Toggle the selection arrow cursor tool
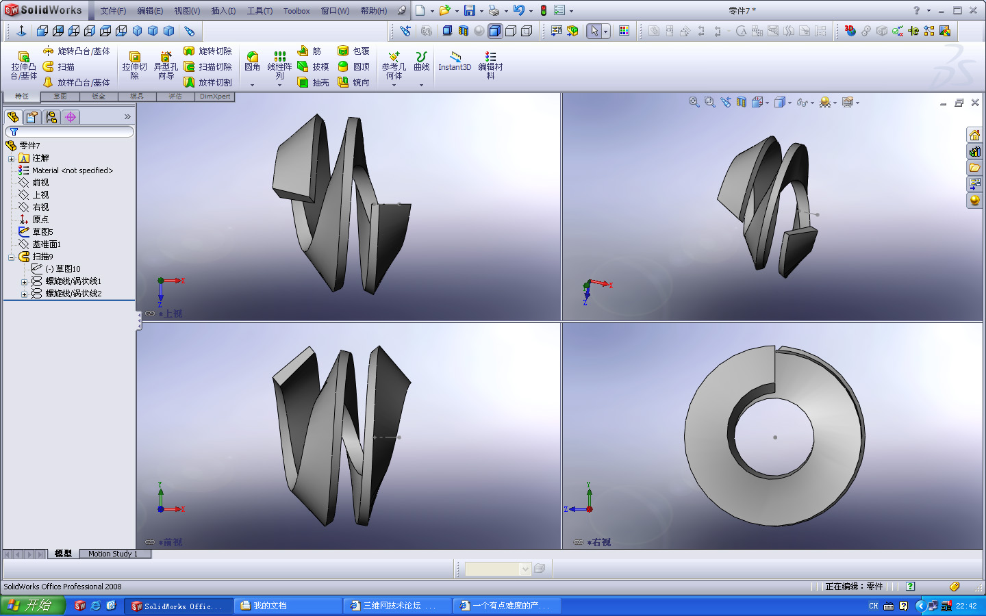This screenshot has height=616, width=986. pos(594,31)
